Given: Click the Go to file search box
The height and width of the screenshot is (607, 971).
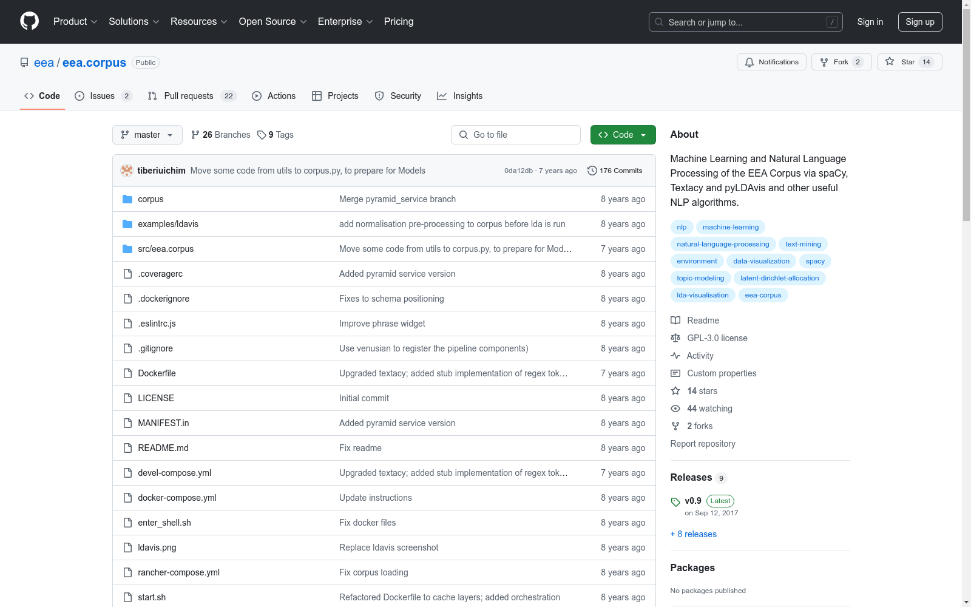Looking at the screenshot, I should pos(516,135).
